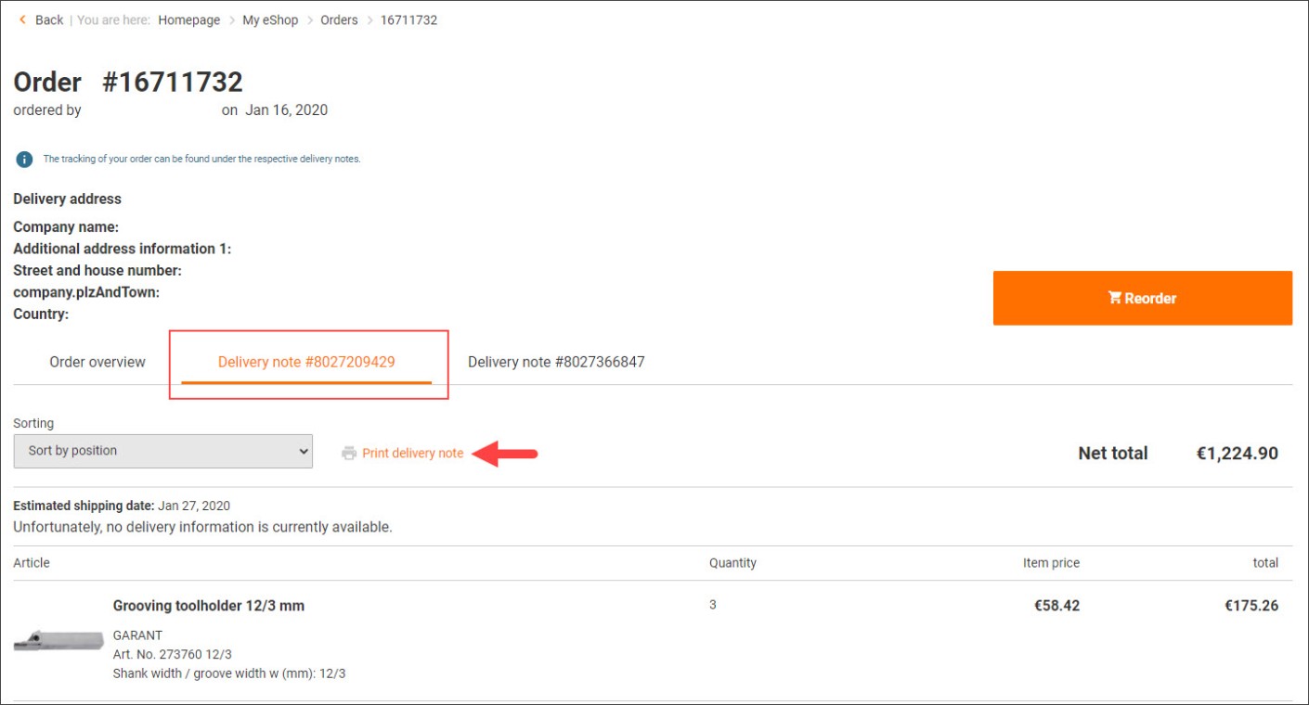
Task: Click the Print delivery note link
Action: click(x=412, y=454)
